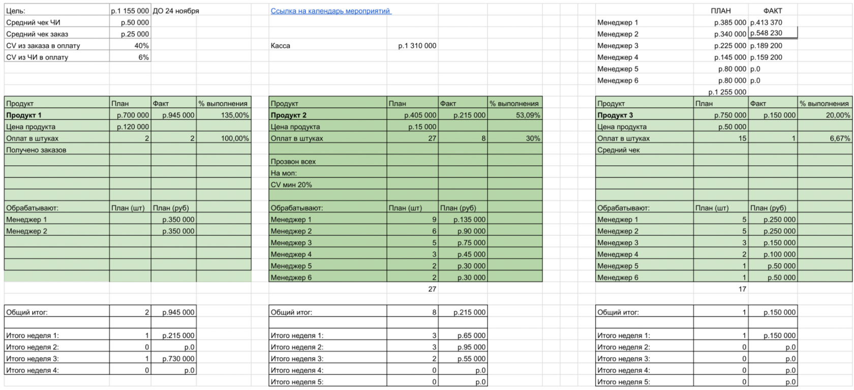
Task: Select the 'Продукт 1' title cell
Action: coord(57,115)
